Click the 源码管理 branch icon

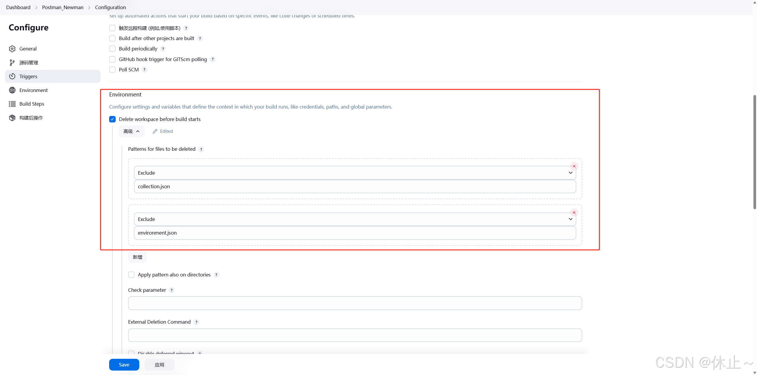pyautogui.click(x=12, y=63)
